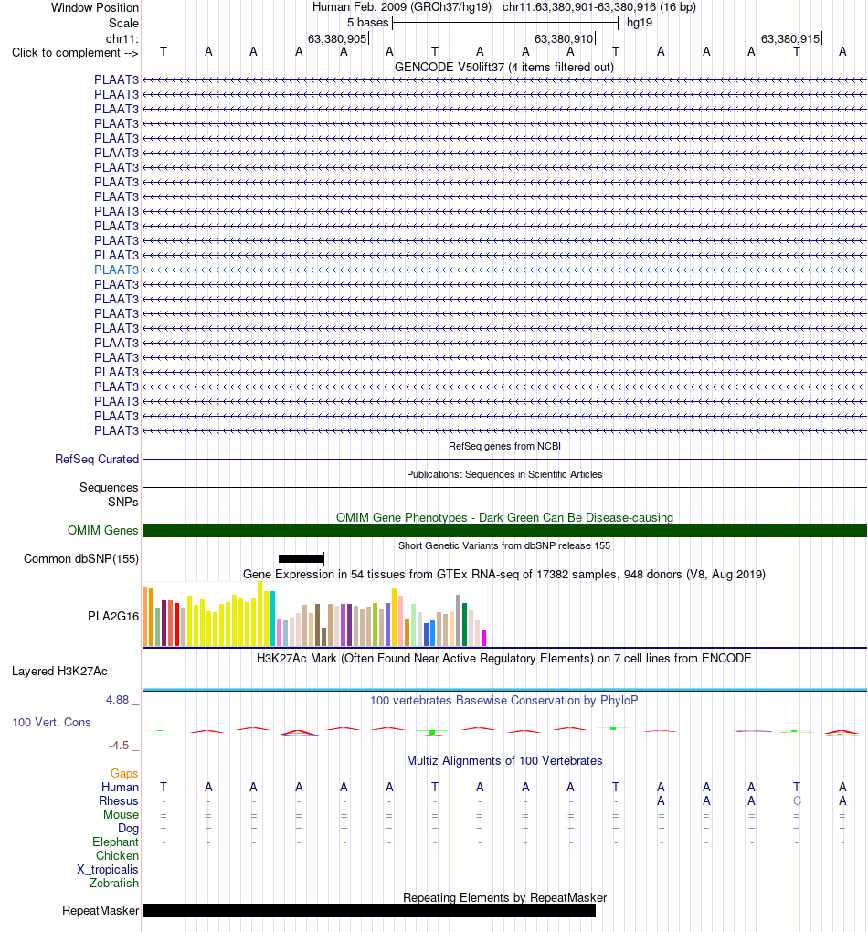Click coordinate marker 63,380,905

[337, 38]
